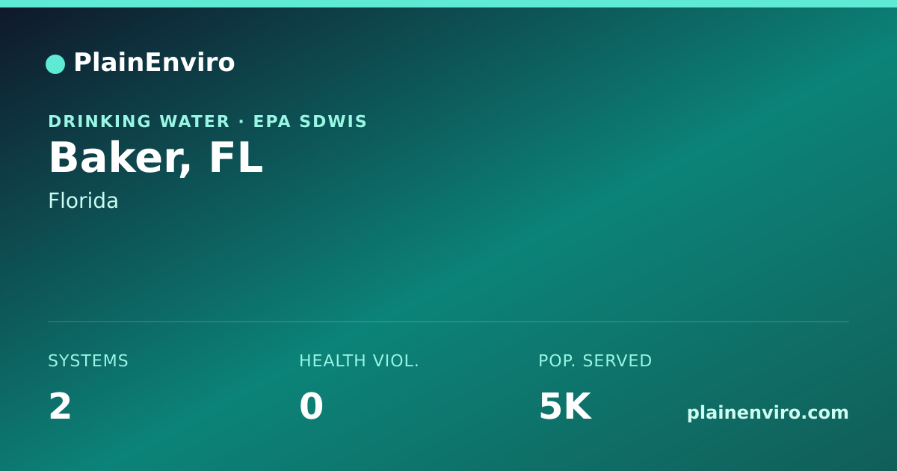Click the horizontal divider line
897x471 pixels.
point(449,322)
